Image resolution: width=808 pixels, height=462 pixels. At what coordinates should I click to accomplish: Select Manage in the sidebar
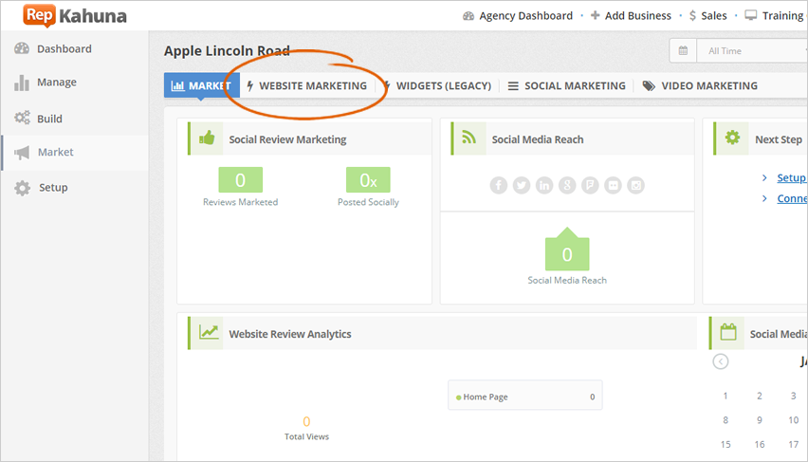tap(56, 83)
